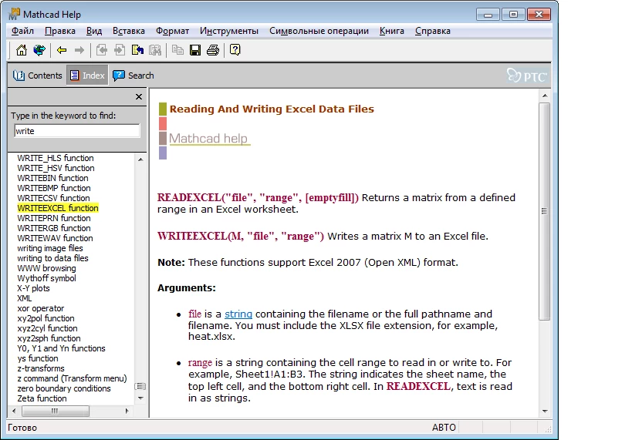
Task: Save section using the floppy disk icon
Action: pyautogui.click(x=195, y=50)
